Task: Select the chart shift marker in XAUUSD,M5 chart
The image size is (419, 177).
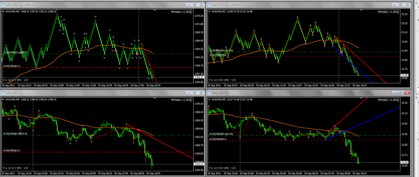Action: (x=155, y=98)
